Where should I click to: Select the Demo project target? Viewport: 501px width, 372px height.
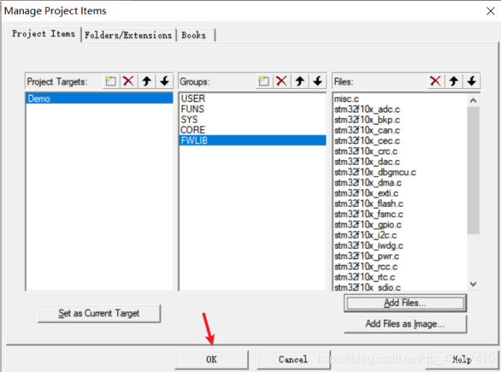point(99,98)
